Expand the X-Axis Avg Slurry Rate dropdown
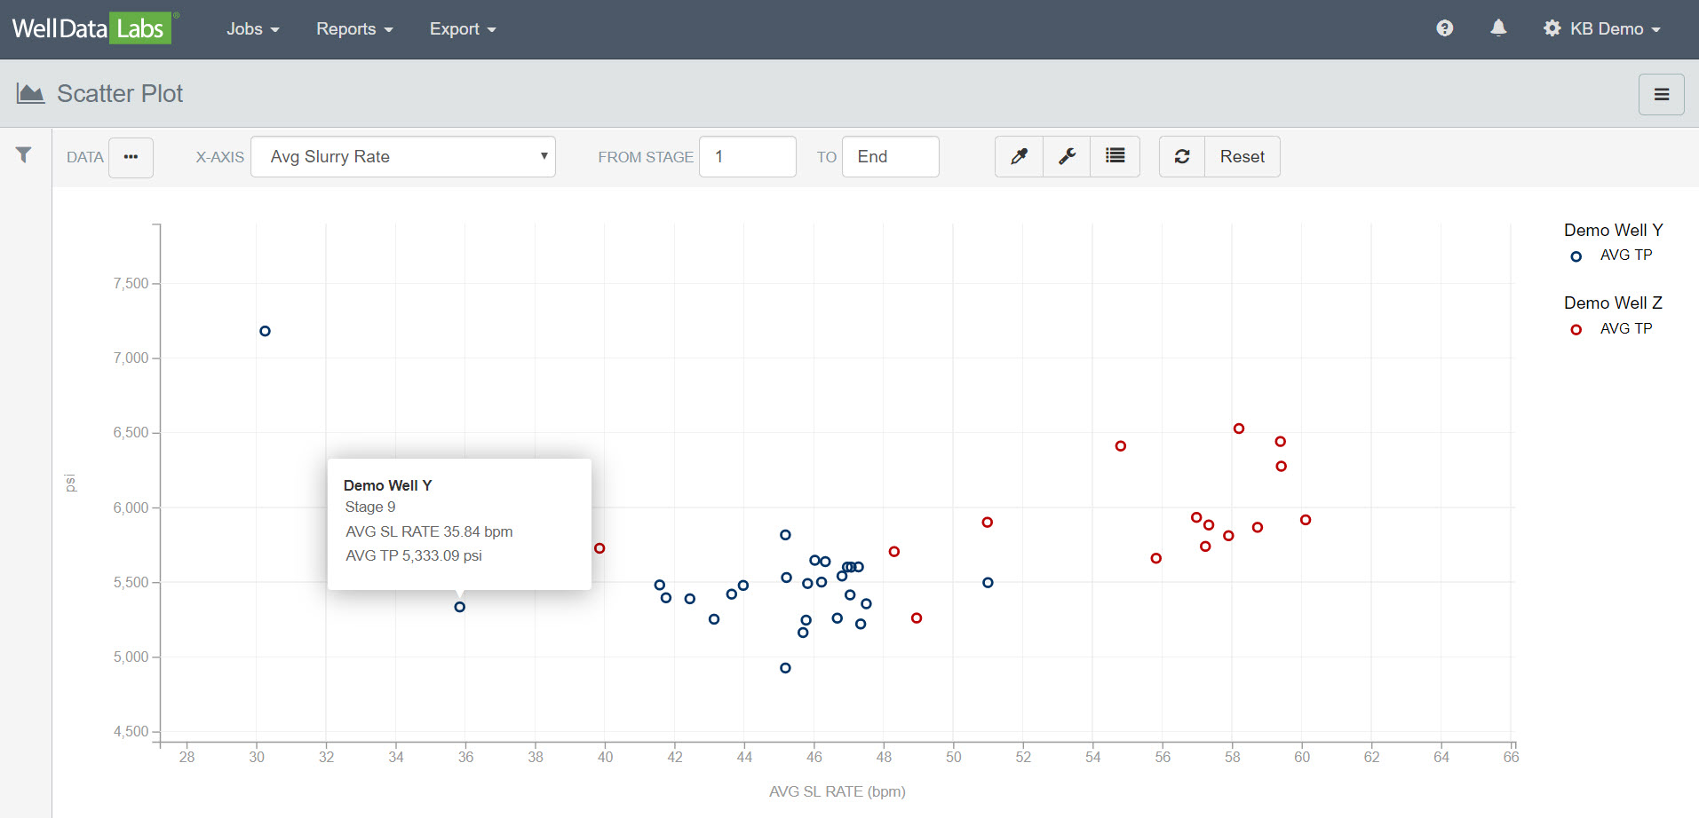This screenshot has height=818, width=1699. pos(403,157)
